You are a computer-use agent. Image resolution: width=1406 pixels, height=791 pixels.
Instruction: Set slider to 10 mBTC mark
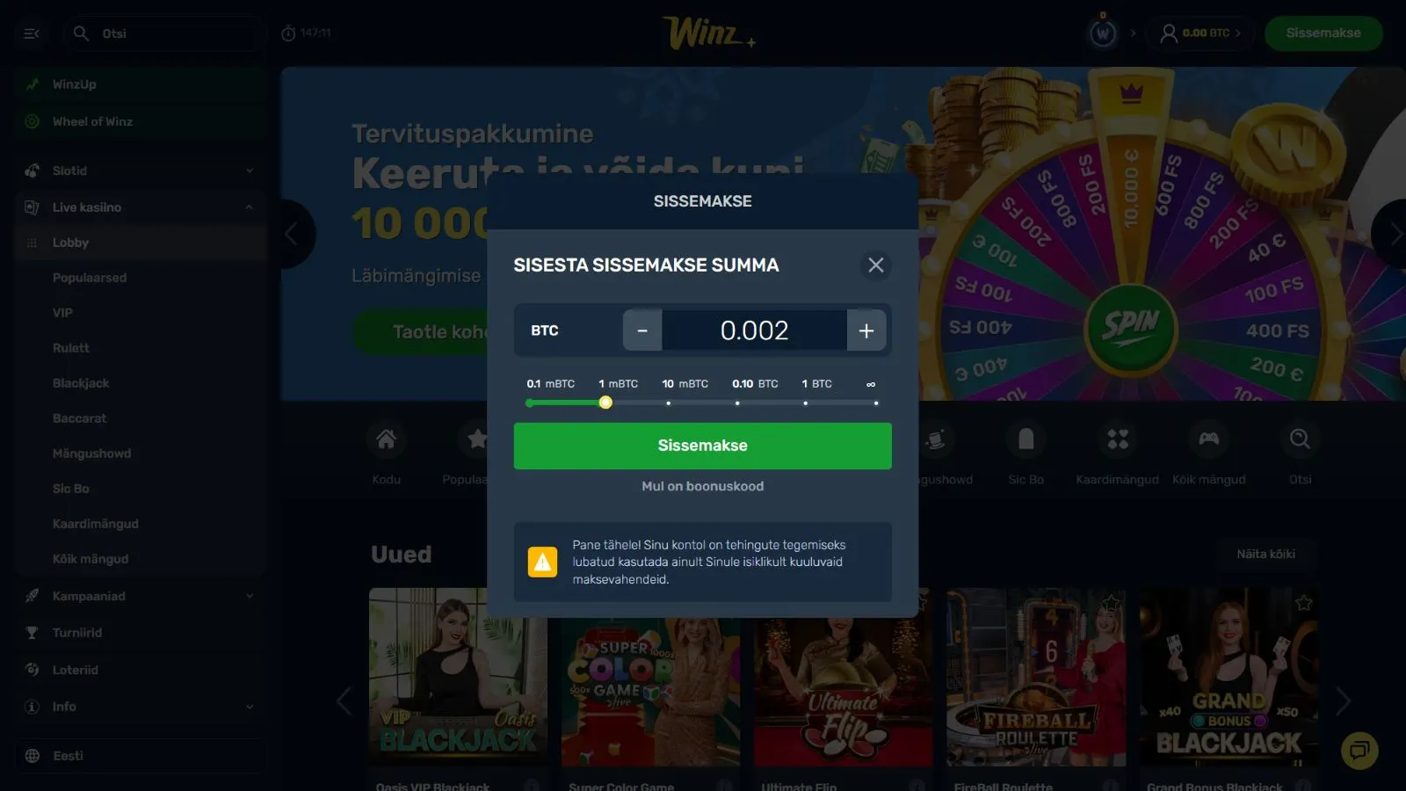pos(669,403)
